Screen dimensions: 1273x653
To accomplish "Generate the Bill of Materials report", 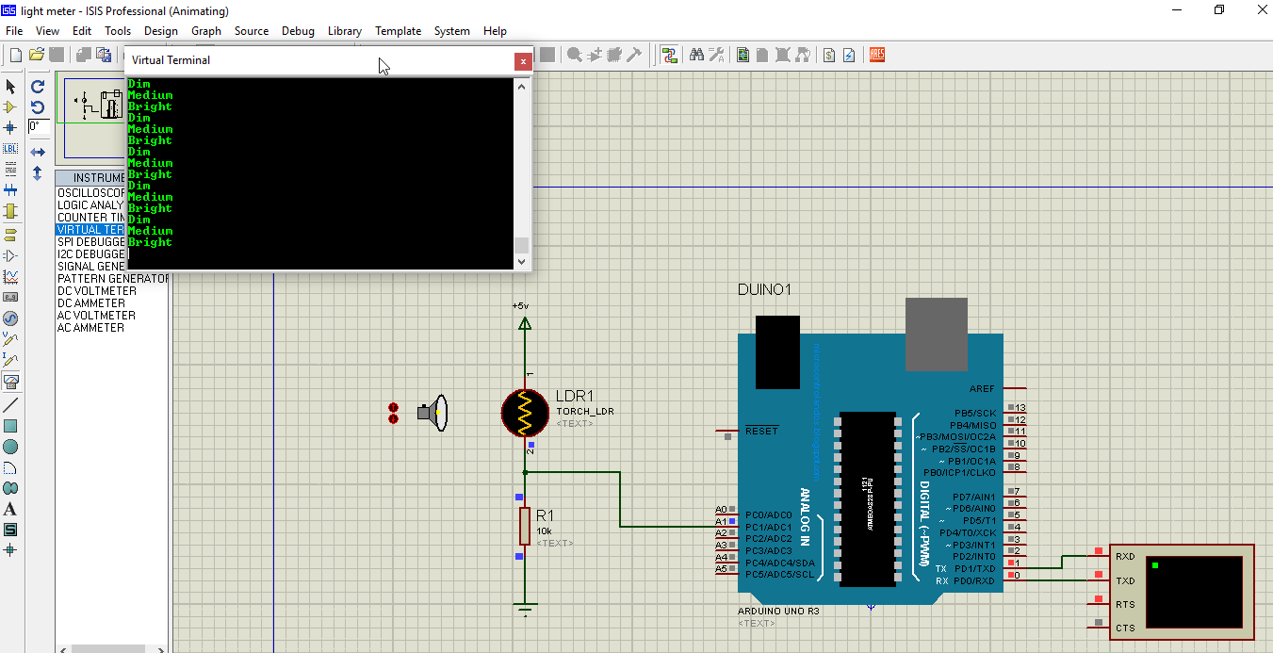I will click(x=828, y=55).
